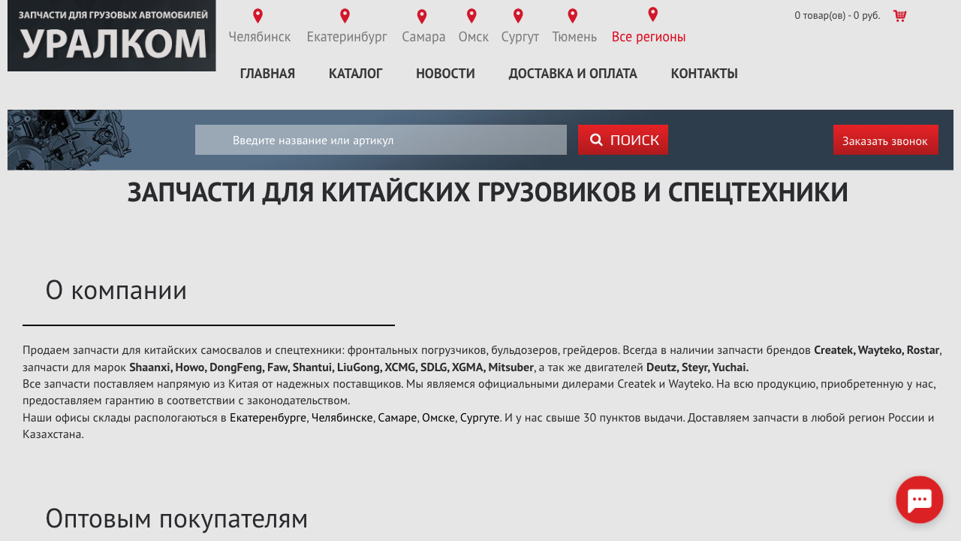Open the ДОСТАВКА И ОПЛАТА menu item
This screenshot has height=541, width=961.
(x=573, y=74)
